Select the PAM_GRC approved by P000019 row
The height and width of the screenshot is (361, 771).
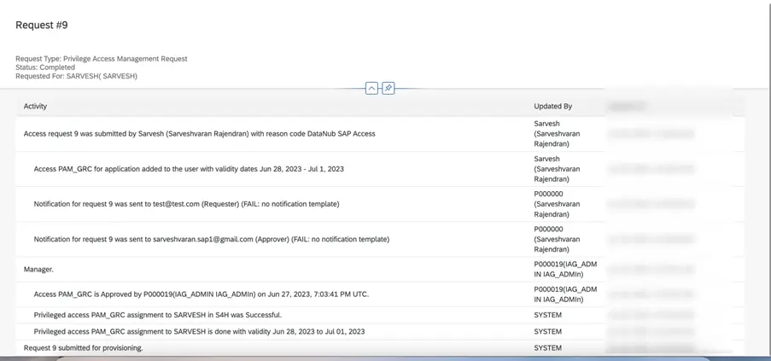tap(201, 294)
